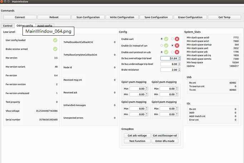Click Enter dfu mode
The image size is (244, 163).
tap(165, 141)
